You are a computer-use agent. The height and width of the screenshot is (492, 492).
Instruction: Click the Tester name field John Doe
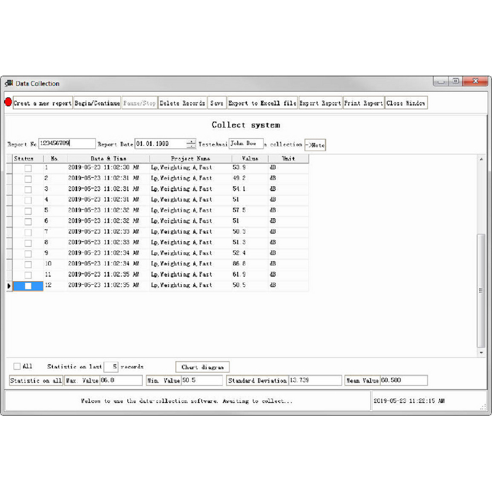tap(245, 143)
